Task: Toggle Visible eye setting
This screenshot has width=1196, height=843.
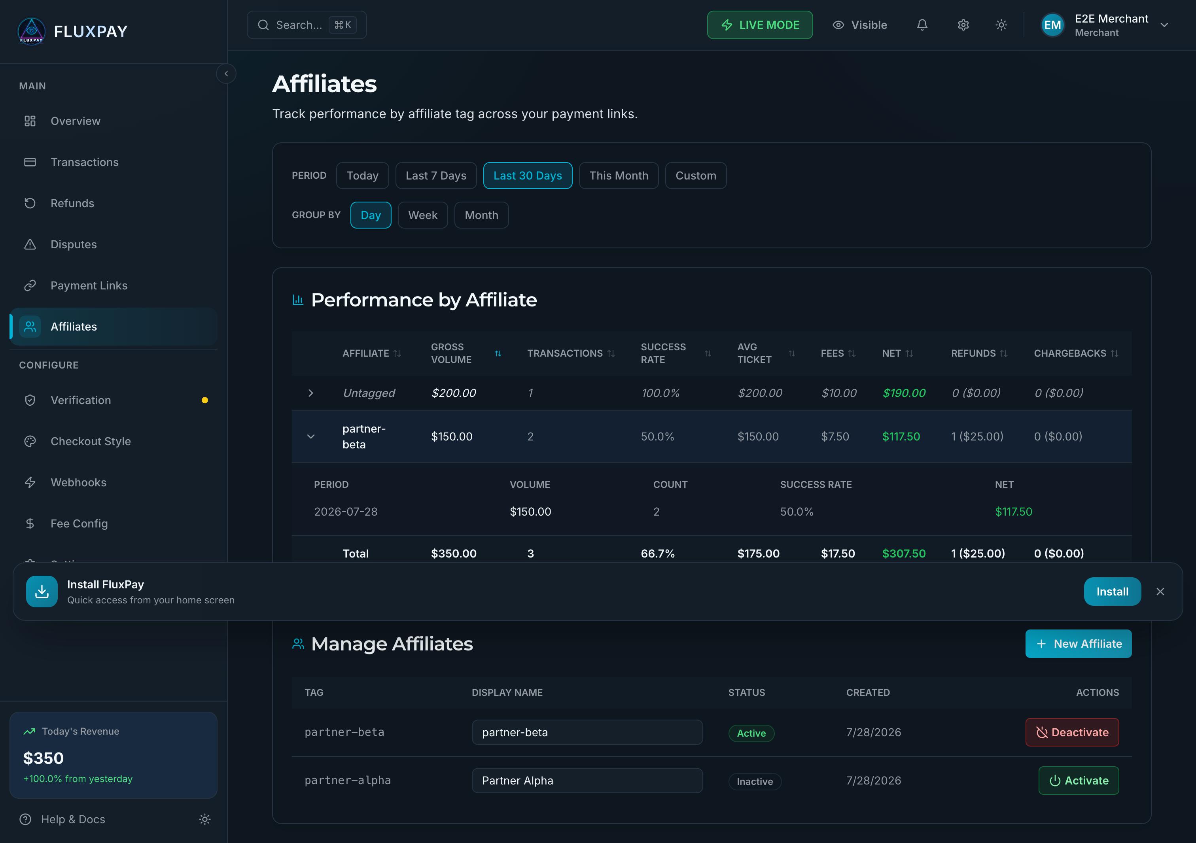Action: pos(859,25)
